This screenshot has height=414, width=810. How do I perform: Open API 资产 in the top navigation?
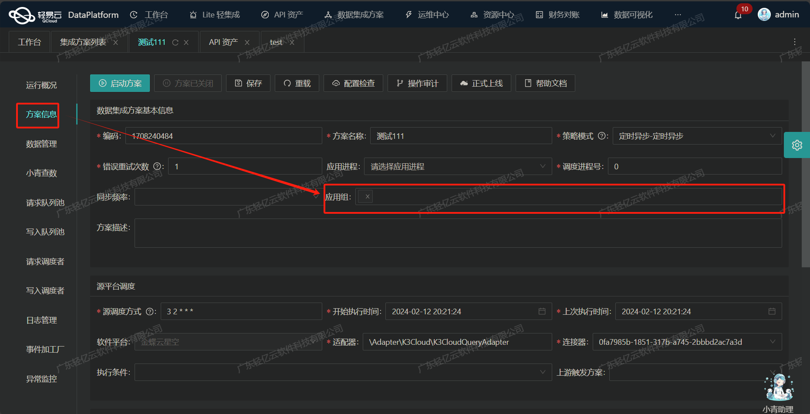pos(282,15)
